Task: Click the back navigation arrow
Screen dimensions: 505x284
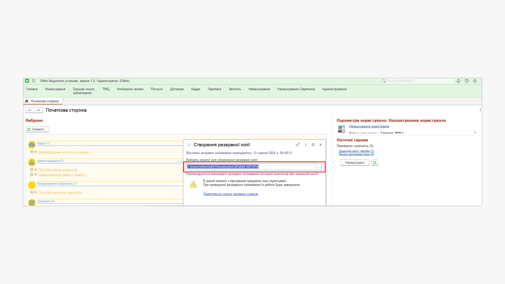Action: click(x=30, y=110)
